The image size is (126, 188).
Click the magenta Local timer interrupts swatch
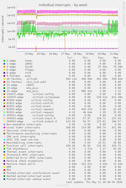click(x=4, y=128)
